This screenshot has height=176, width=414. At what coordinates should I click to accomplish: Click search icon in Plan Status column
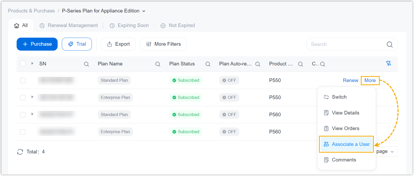pos(208,64)
